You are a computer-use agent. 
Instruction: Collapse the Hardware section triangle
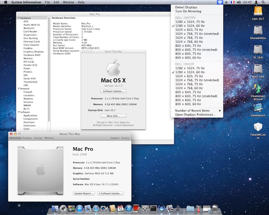19,18
